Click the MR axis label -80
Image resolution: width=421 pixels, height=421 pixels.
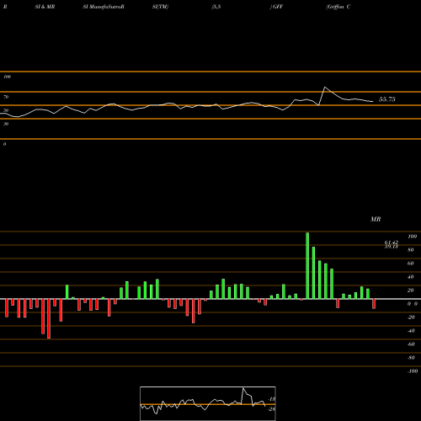click(411, 358)
